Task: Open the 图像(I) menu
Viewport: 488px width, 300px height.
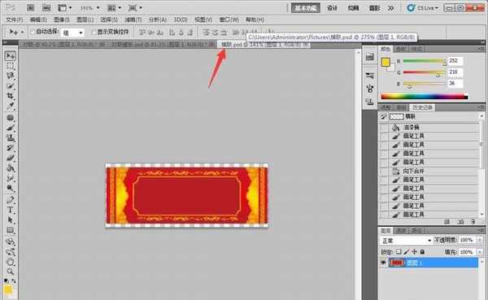Action: [61, 20]
